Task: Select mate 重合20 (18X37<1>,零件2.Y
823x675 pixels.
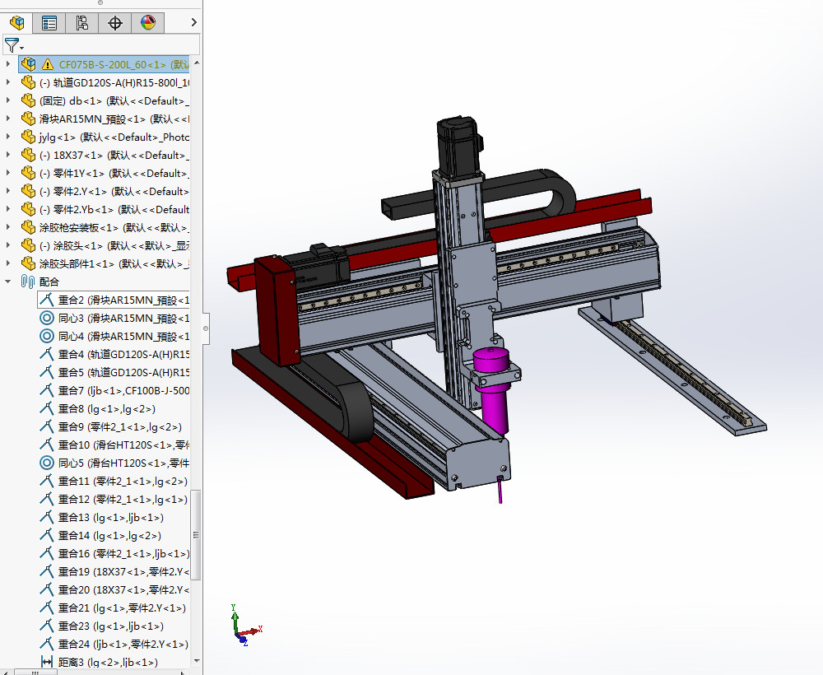Action: 124,589
